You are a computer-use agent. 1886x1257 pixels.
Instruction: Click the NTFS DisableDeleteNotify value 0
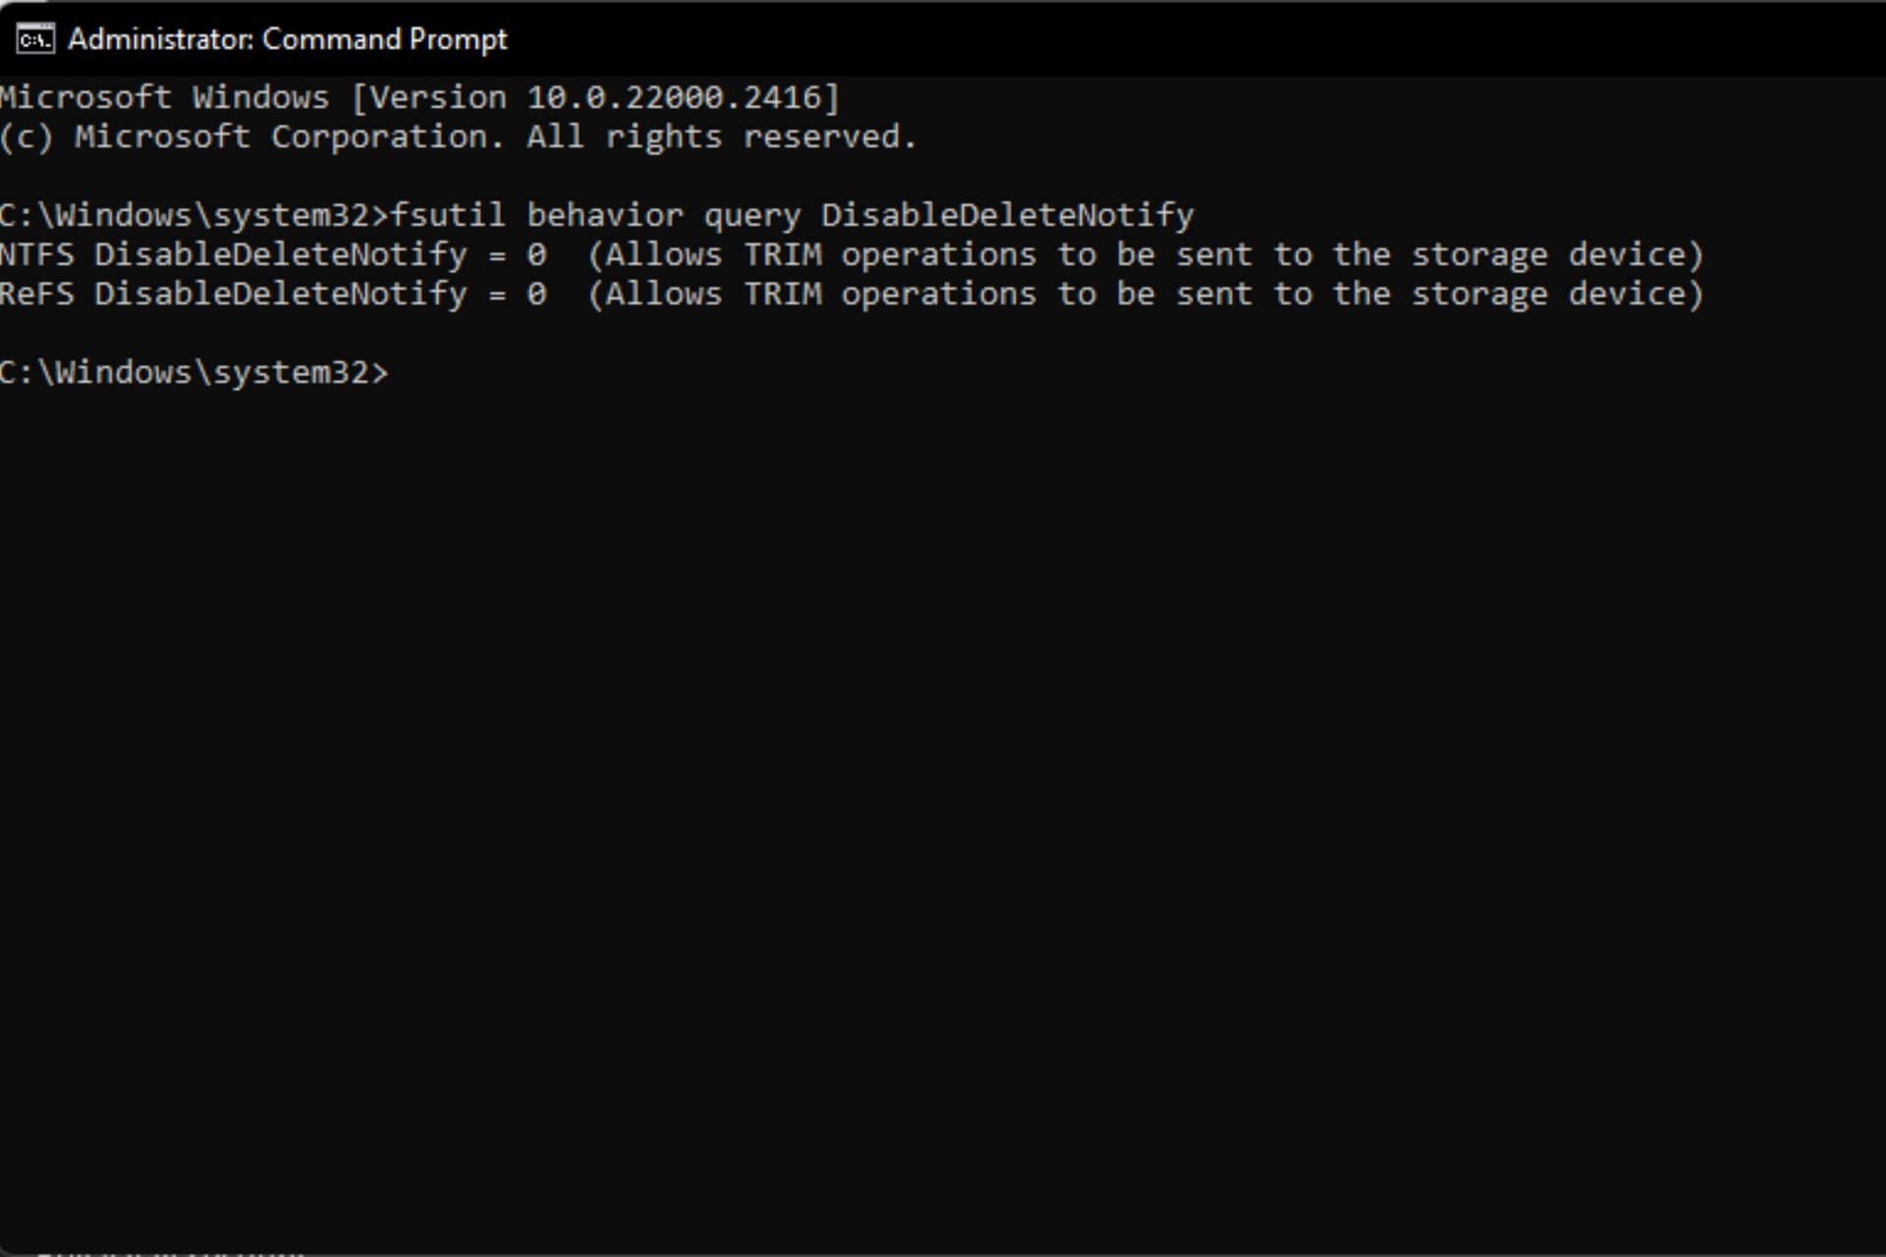click(536, 254)
